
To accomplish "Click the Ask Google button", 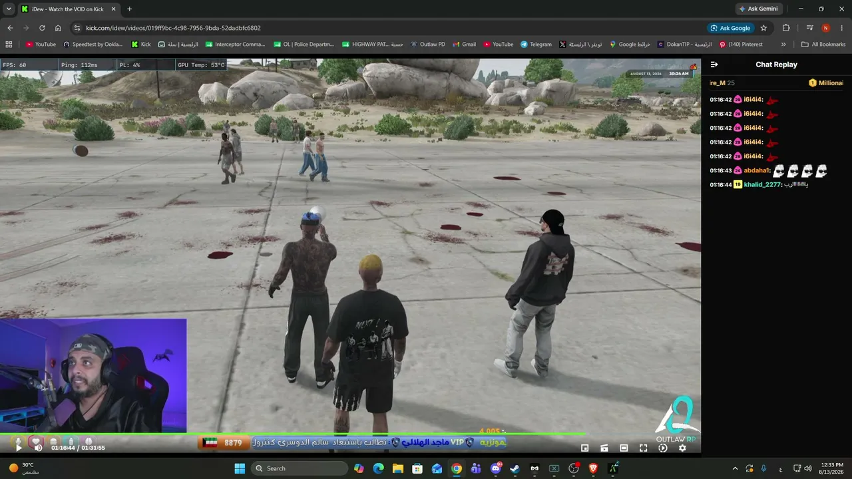I will (730, 28).
